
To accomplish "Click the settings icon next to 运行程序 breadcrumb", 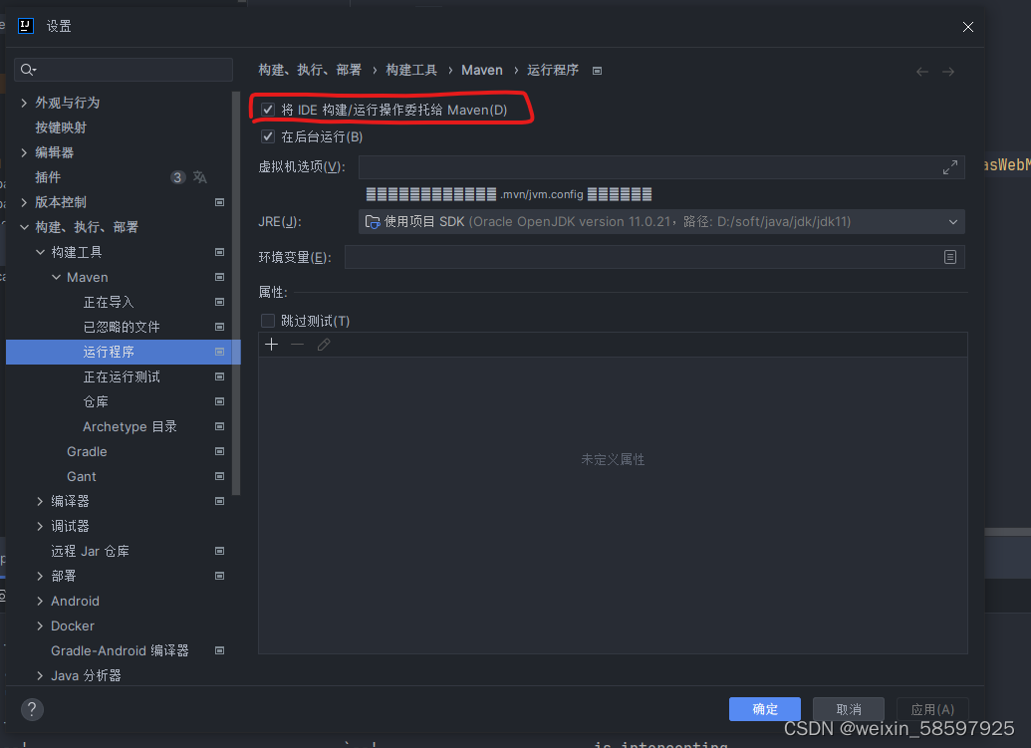I will click(x=597, y=70).
